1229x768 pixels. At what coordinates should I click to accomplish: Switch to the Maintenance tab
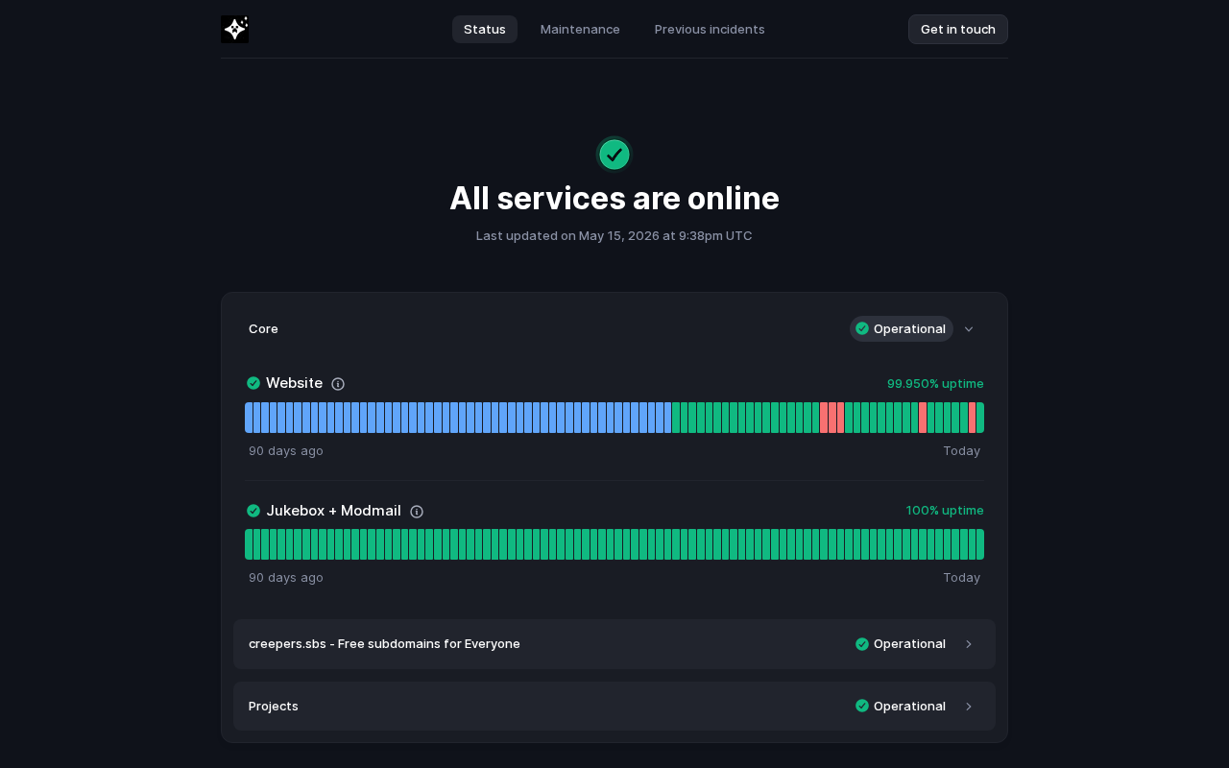(580, 29)
